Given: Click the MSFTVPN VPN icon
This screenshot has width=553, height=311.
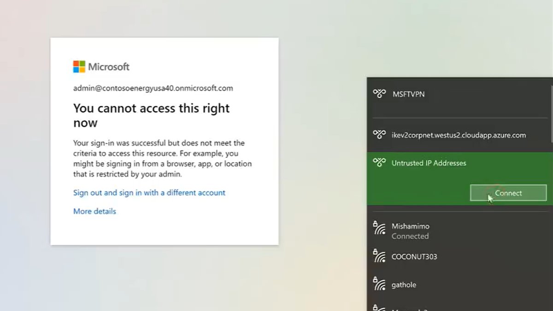Looking at the screenshot, I should coord(379,94).
